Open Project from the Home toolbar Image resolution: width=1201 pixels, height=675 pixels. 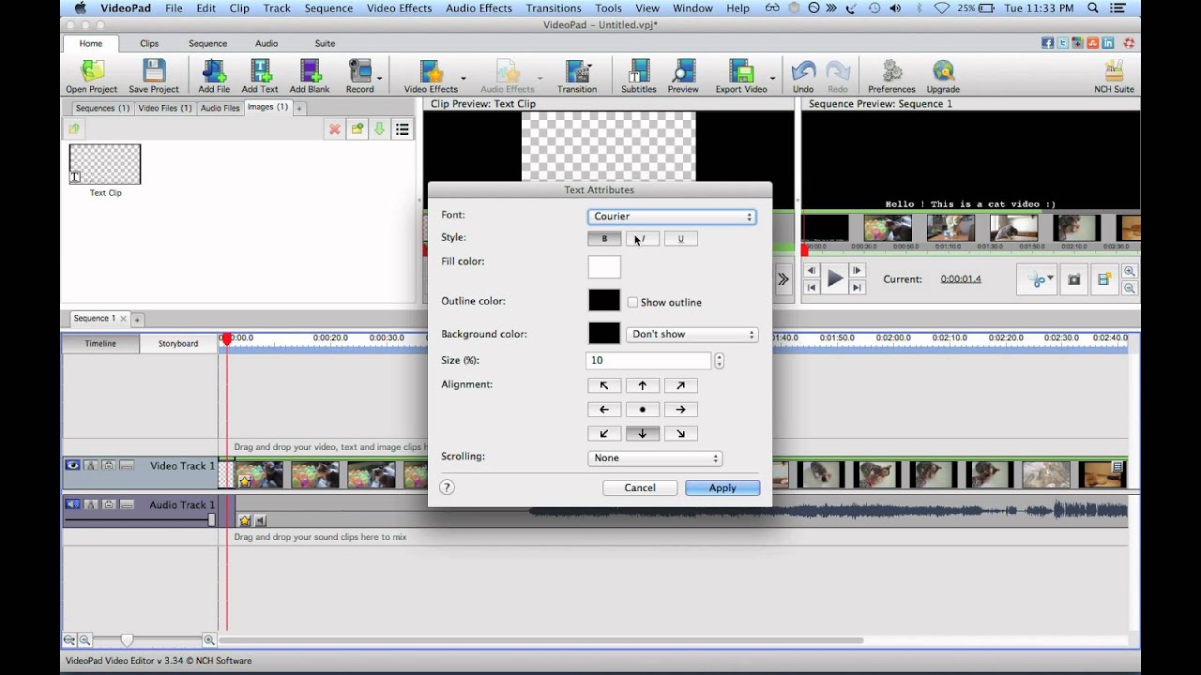(92, 77)
